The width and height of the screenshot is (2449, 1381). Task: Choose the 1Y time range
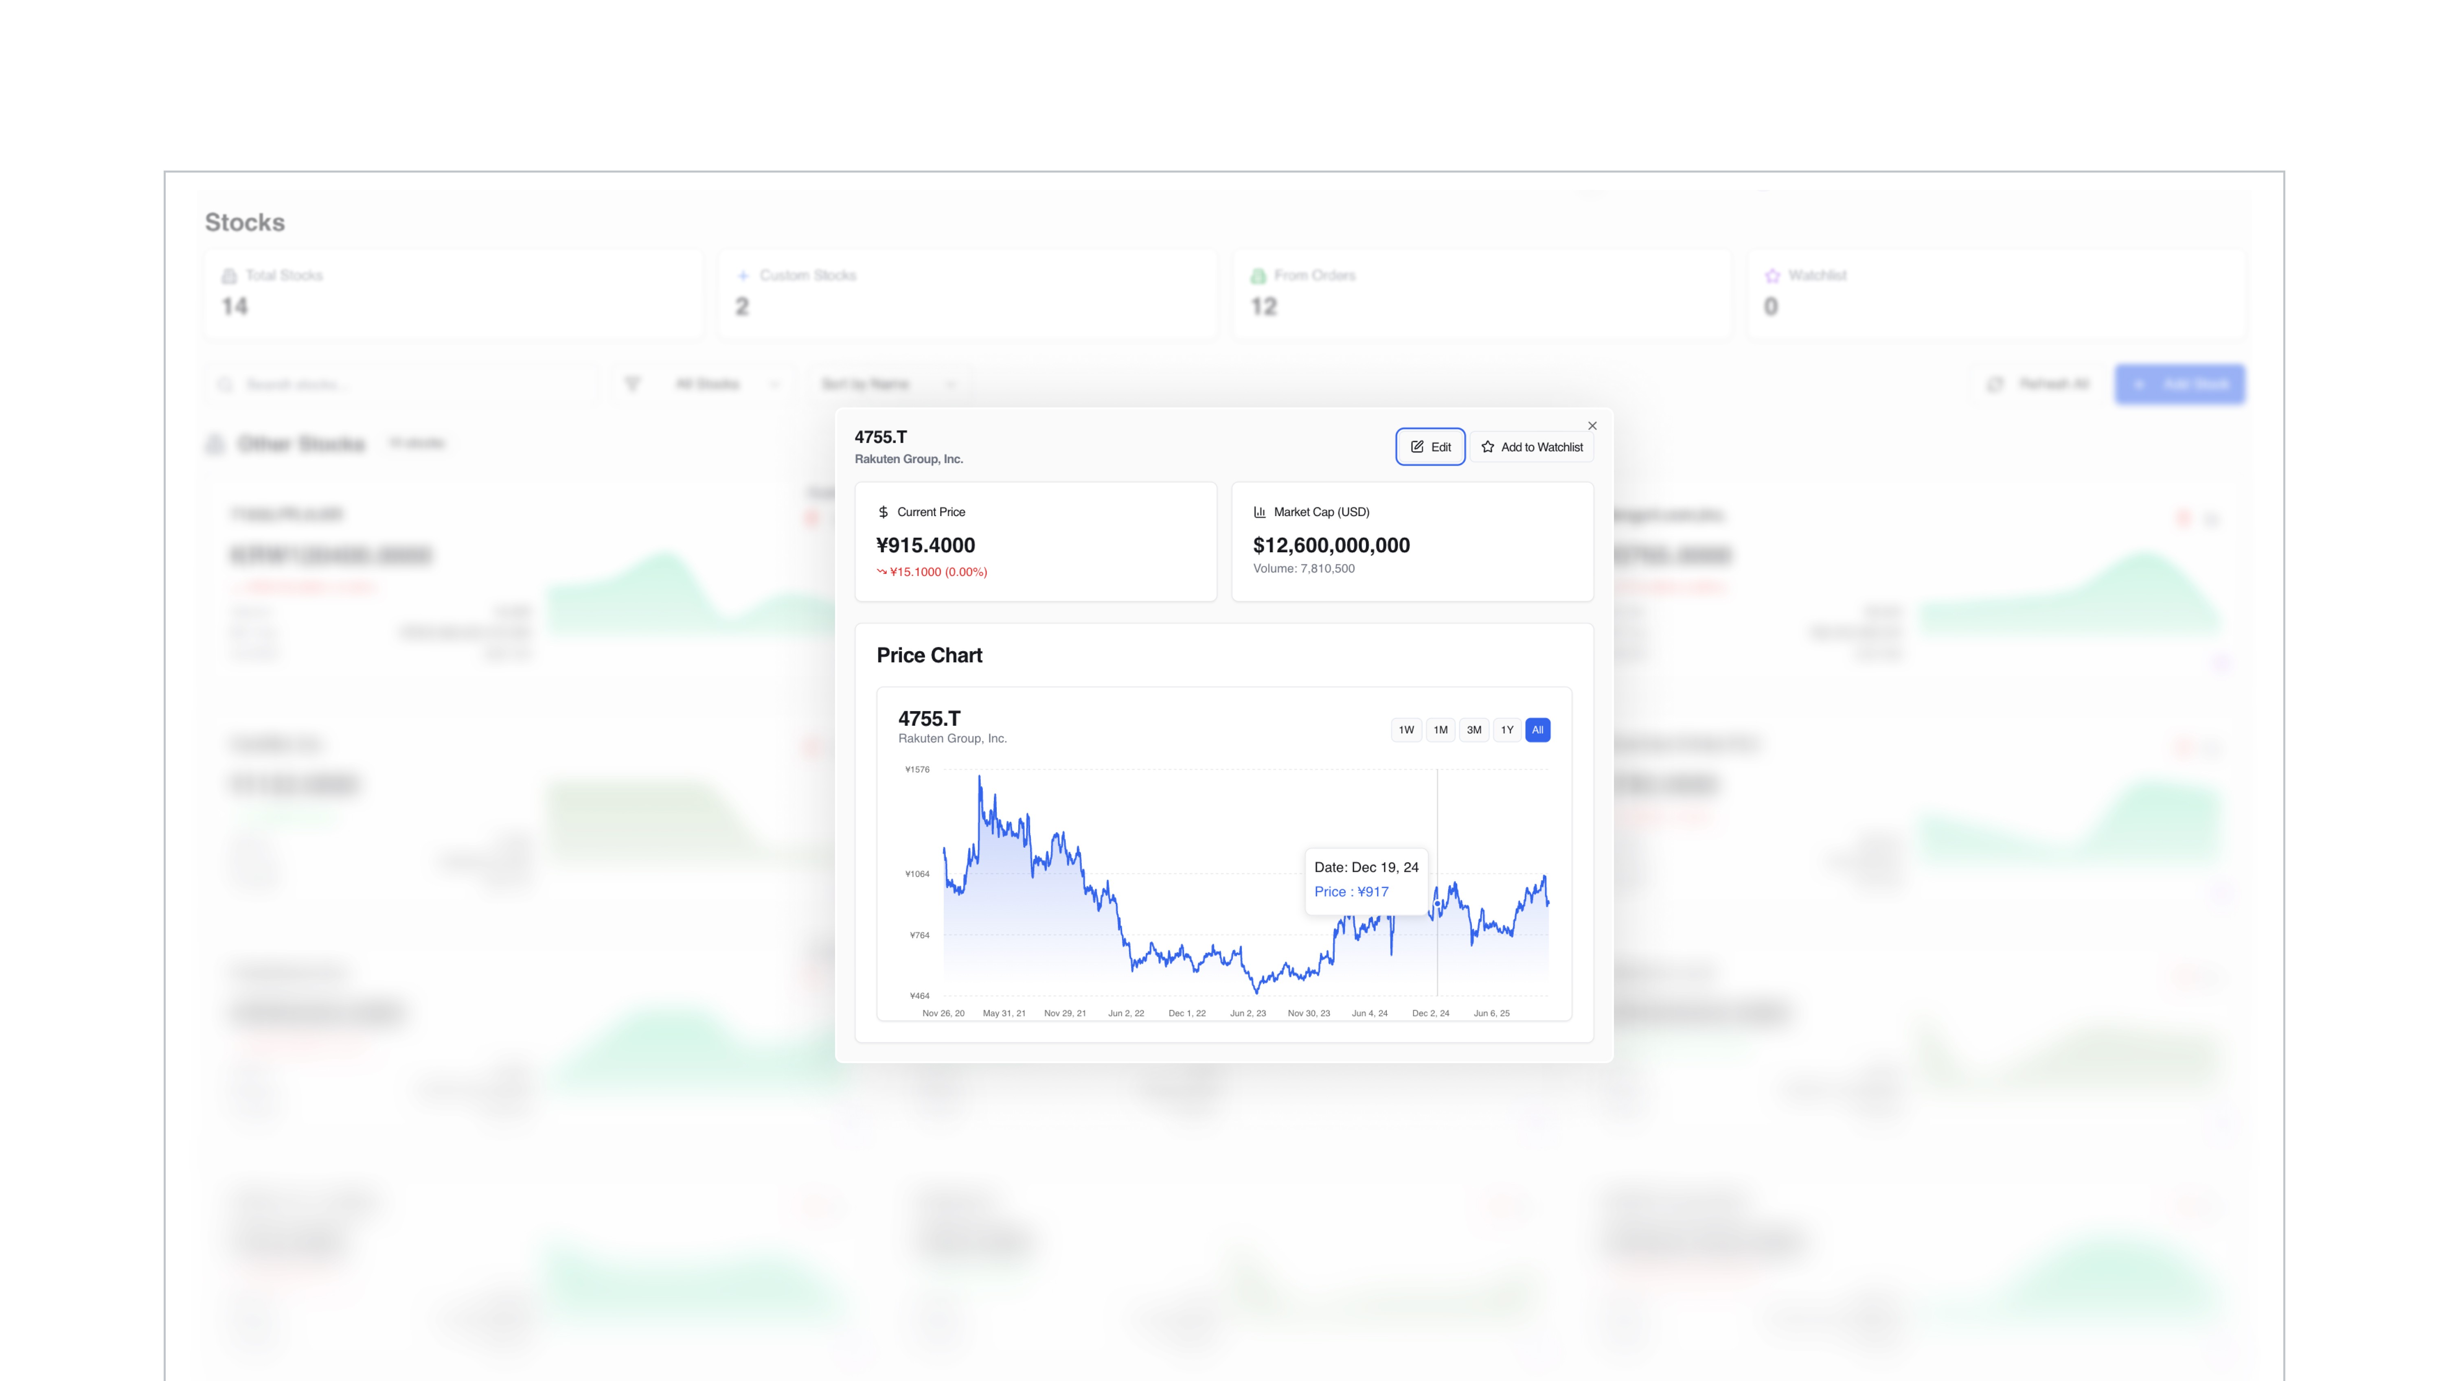(x=1507, y=730)
